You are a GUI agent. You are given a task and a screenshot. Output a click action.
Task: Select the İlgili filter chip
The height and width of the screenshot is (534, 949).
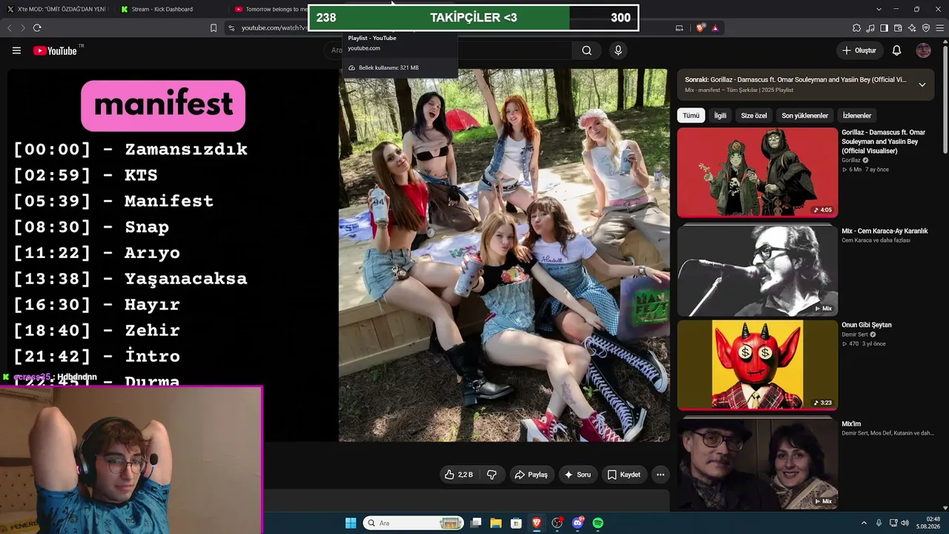point(720,116)
